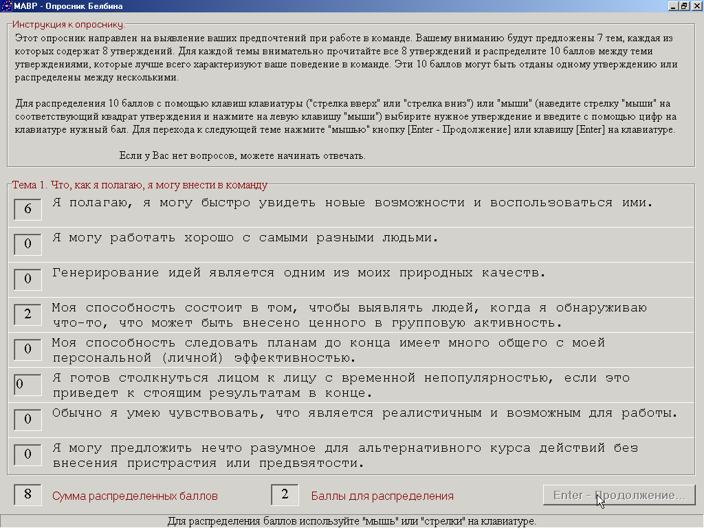The image size is (704, 528).
Task: Click the 'Баллы для распределения' remaining field
Action: (x=285, y=495)
